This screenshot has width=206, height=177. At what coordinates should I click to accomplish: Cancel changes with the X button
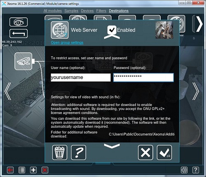click(x=145, y=152)
